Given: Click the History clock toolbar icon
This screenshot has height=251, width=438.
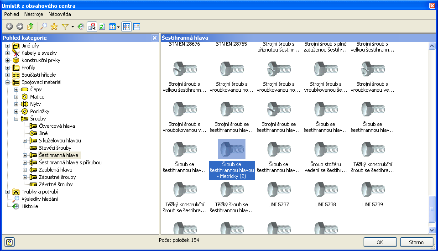Looking at the screenshot, I should pyautogui.click(x=81, y=26).
